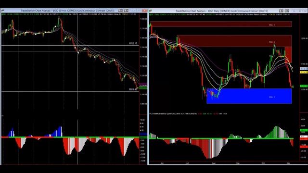Minimize the 60 min Gold chart window
This screenshot has width=308, height=173.
coord(133,11)
